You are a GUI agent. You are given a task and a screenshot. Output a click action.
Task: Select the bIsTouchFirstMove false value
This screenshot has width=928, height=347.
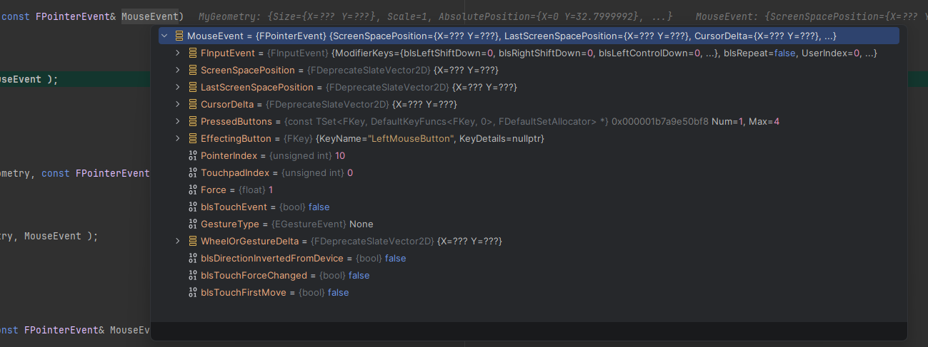tap(338, 293)
